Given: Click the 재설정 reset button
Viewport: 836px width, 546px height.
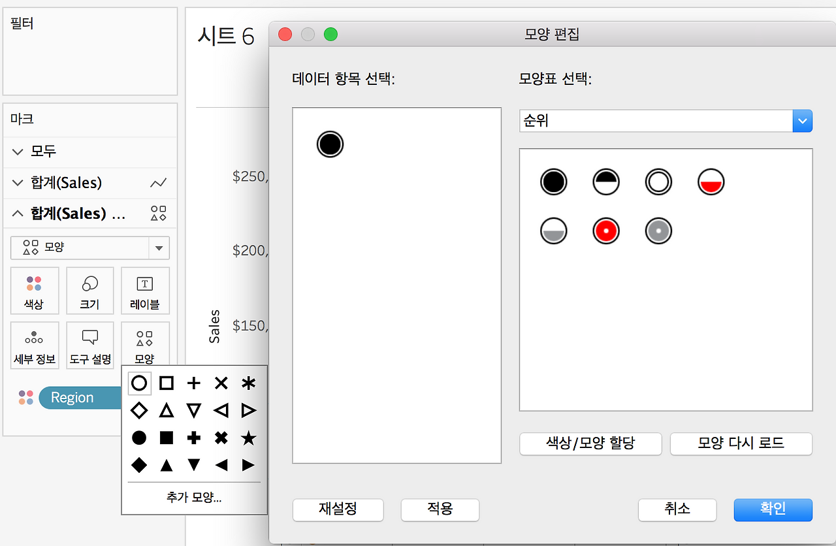Looking at the screenshot, I should coord(338,509).
